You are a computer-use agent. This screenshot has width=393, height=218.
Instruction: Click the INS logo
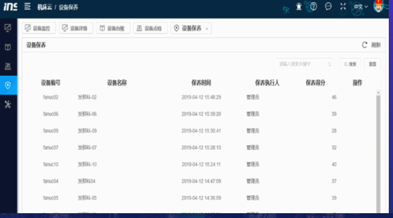point(10,7)
